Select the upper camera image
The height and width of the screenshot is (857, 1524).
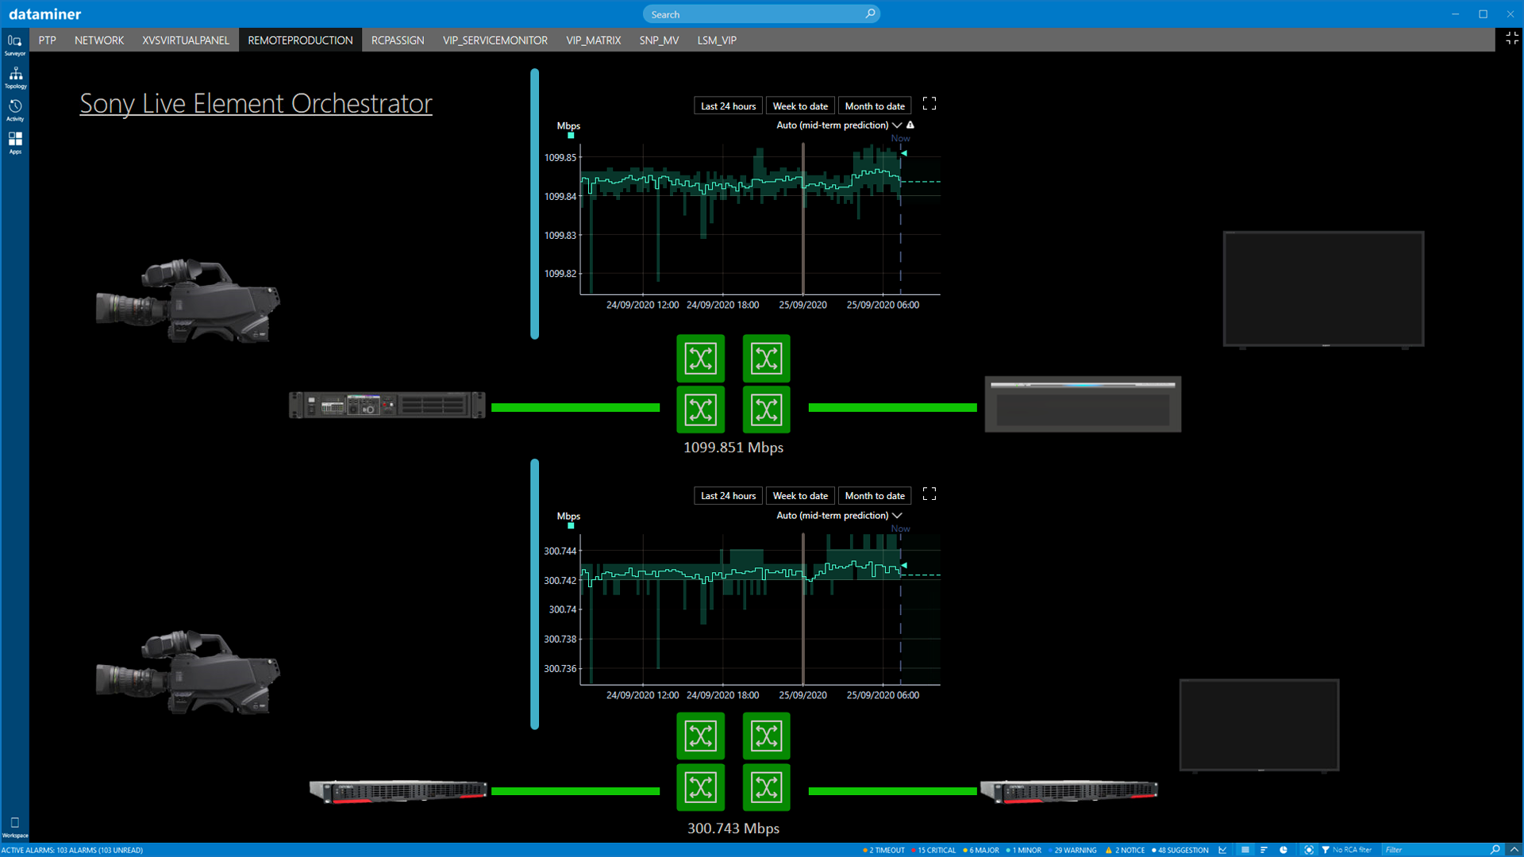[x=188, y=301]
